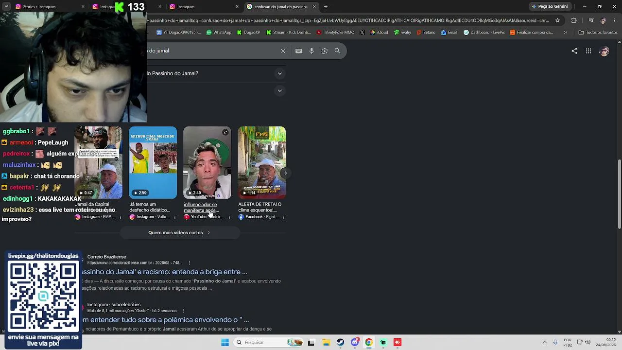
Task: Show the hidden bookmarks overflow chevron
Action: pos(565,33)
